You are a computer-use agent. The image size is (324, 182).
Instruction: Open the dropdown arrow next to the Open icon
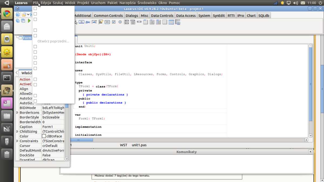pos(28,15)
